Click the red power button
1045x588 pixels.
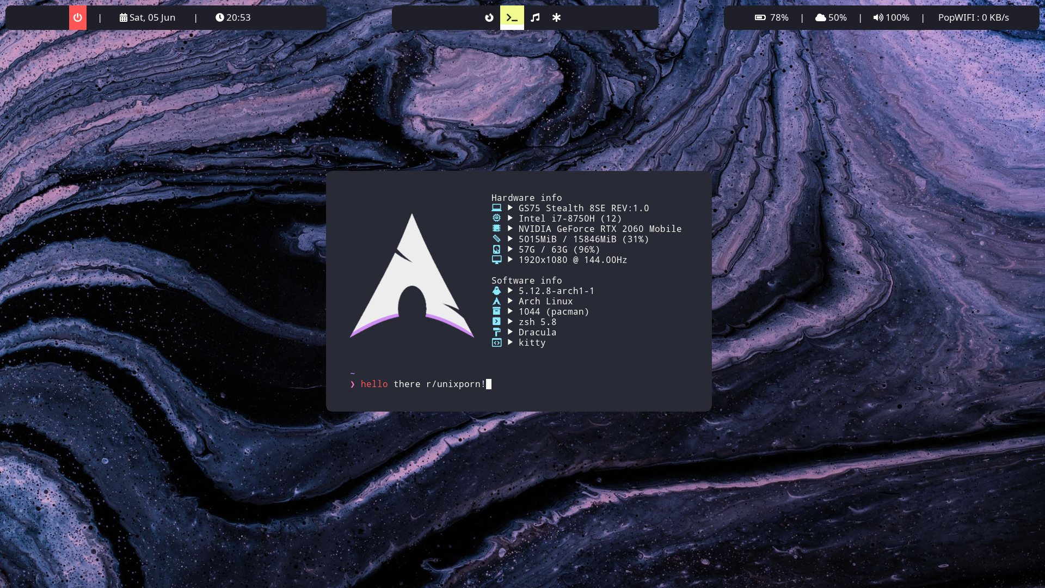(x=78, y=17)
